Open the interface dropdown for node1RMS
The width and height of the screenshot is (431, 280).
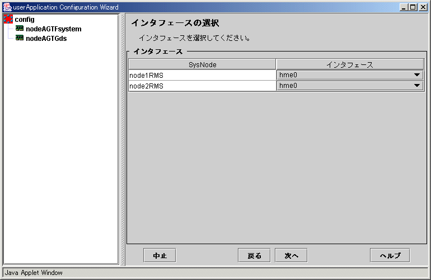click(x=350, y=75)
